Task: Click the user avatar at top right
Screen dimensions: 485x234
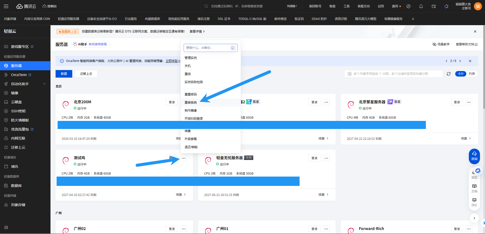Action: pos(478,6)
